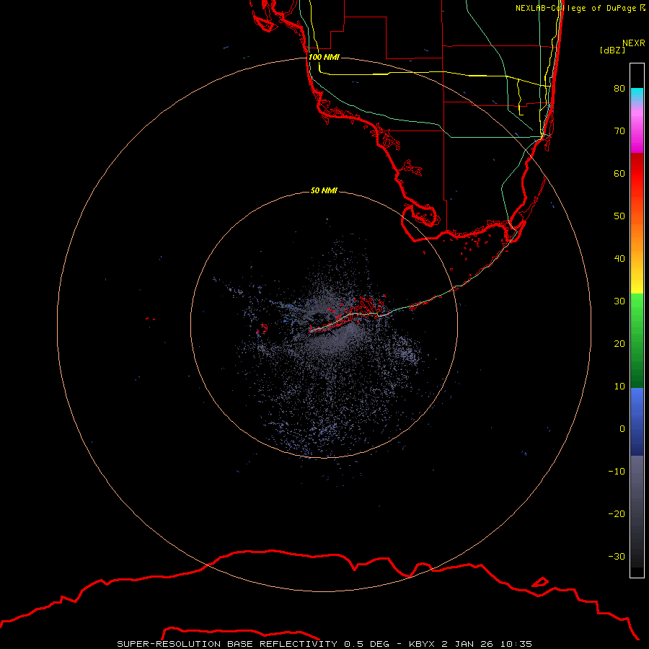Click the "40" value on the dBZ scale

click(619, 259)
